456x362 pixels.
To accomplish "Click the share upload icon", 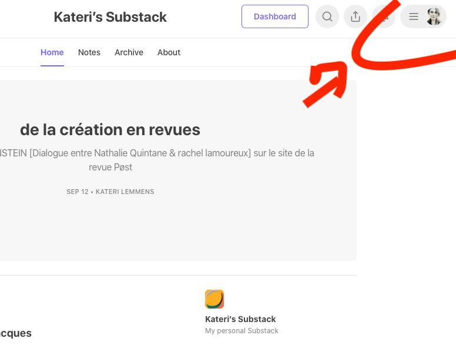I will coord(356,16).
